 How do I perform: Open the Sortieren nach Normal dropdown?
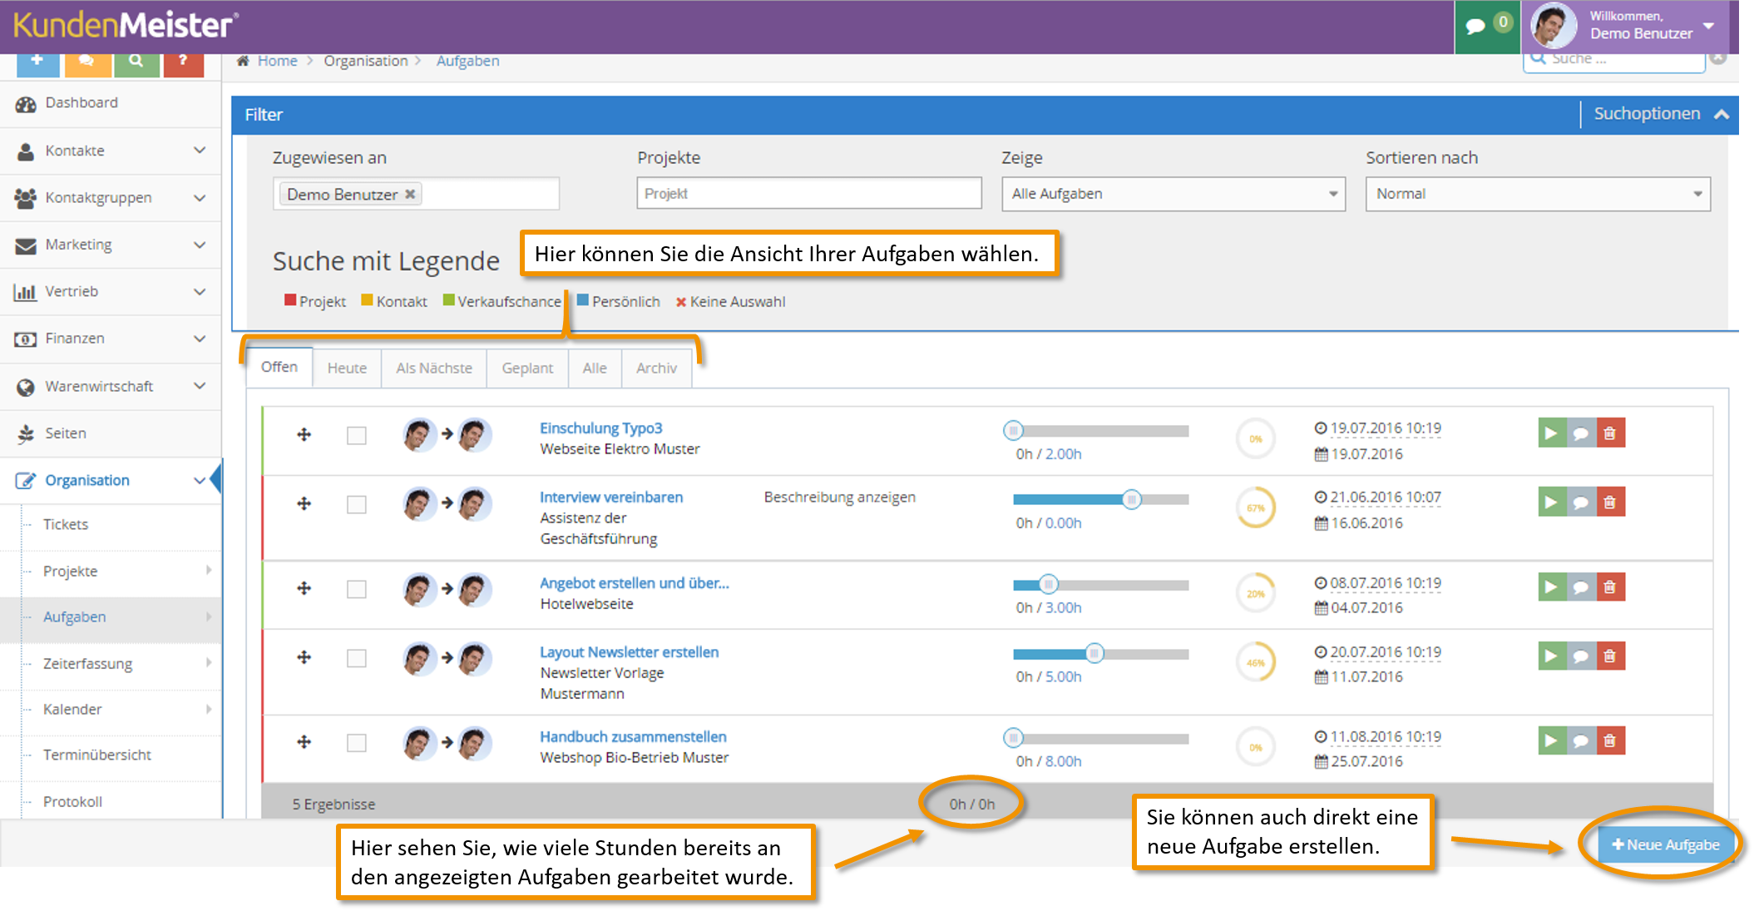coord(1538,194)
